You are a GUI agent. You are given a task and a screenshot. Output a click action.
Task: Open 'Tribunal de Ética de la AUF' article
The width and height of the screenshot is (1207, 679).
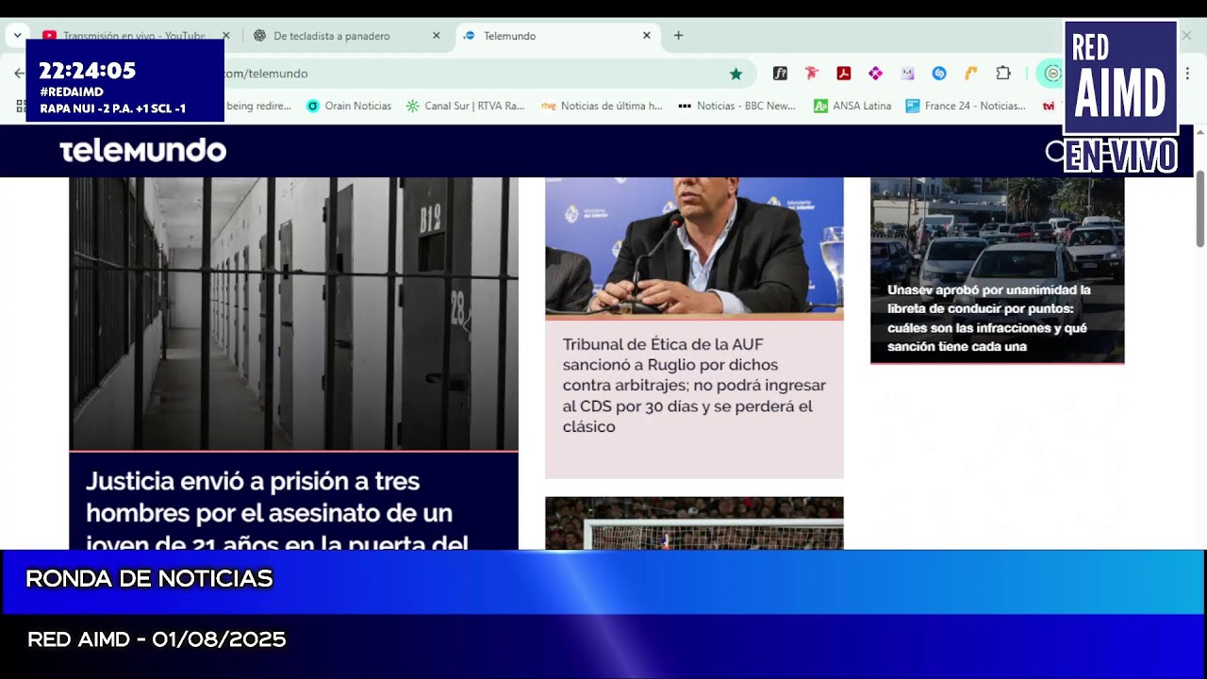(694, 386)
